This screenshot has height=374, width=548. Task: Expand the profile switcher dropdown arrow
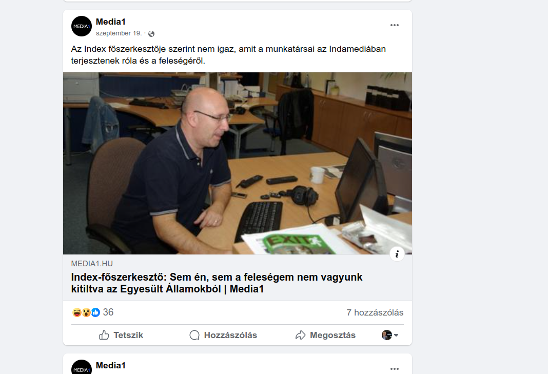396,335
